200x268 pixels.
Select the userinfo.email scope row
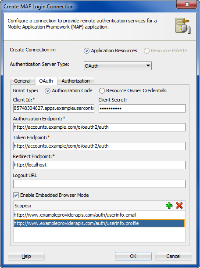click(99, 215)
